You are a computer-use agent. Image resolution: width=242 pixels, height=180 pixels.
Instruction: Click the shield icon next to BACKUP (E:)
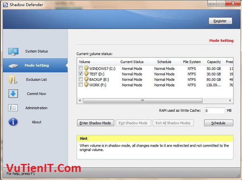click(86, 79)
